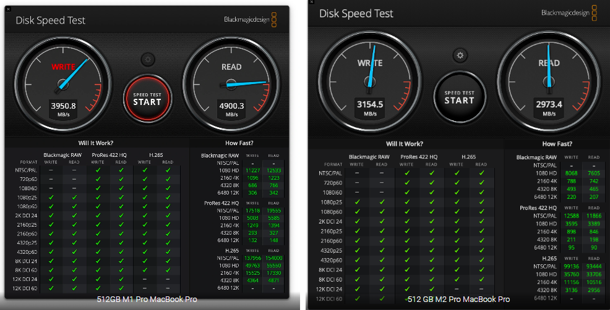Click H.265 2160 4K read value 17330
The height and width of the screenshot is (310, 610).
[x=274, y=273]
